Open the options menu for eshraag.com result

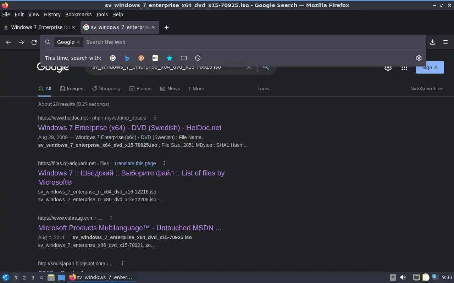(111, 218)
